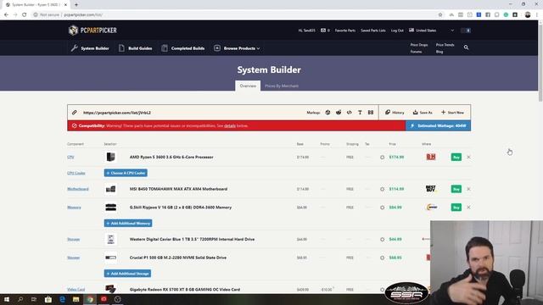Click Choose A CPU Cooler button
Screen dimensions: 543x305
coord(126,173)
